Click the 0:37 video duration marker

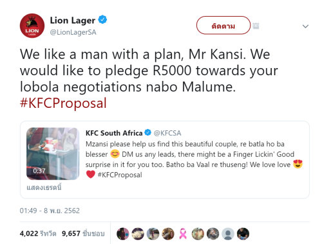pyautogui.click(x=39, y=171)
